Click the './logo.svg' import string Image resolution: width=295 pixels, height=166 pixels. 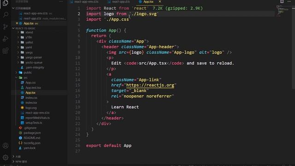(x=144, y=14)
